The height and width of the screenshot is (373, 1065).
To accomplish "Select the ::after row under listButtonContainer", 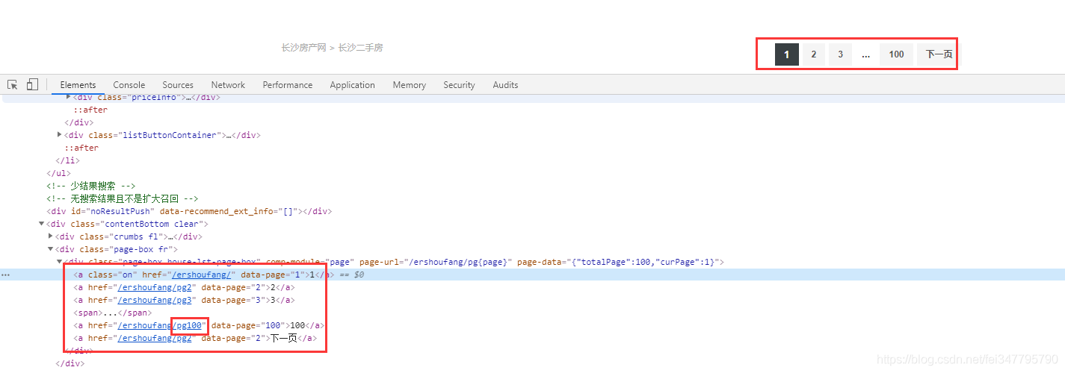I will (81, 148).
